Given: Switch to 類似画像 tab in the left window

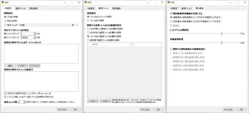Looking at the screenshot, I should point(33,8).
